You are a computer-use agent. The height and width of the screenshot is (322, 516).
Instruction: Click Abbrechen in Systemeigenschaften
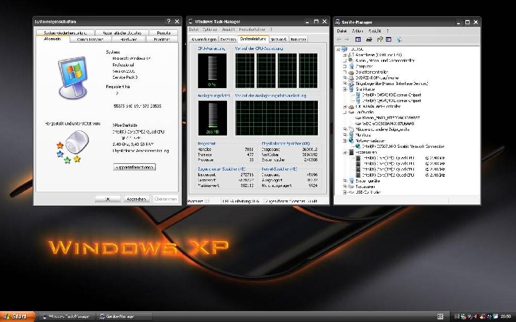pyautogui.click(x=136, y=199)
